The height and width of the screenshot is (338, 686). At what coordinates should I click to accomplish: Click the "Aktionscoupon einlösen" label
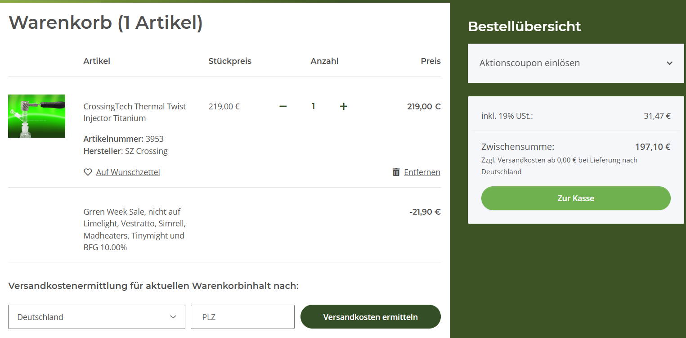529,63
